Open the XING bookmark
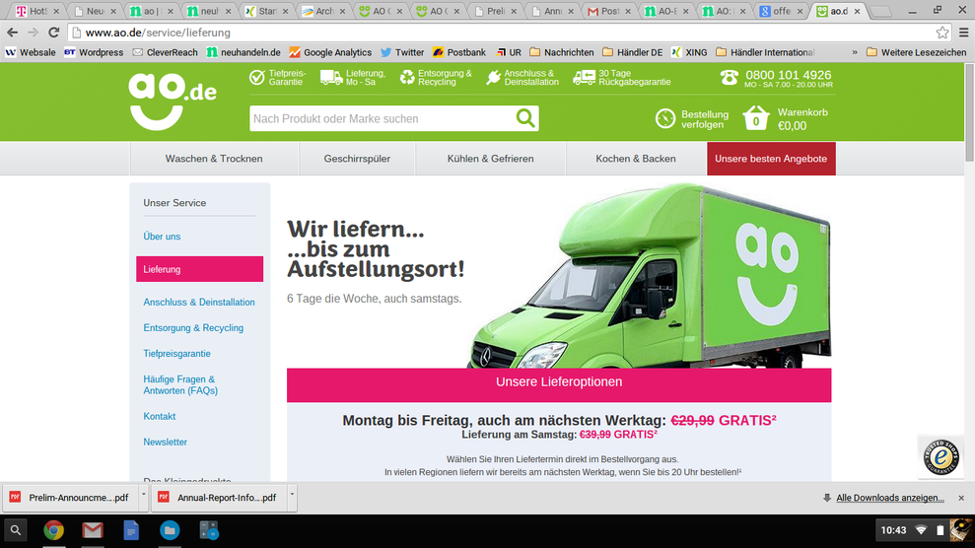Screen dimensions: 975x548 click(689, 52)
